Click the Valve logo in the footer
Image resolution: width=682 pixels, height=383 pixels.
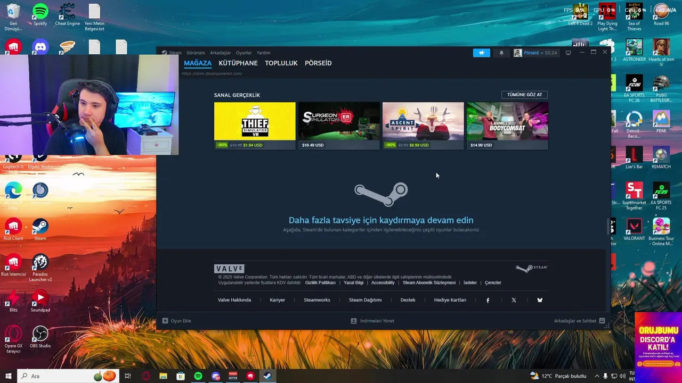tap(229, 269)
